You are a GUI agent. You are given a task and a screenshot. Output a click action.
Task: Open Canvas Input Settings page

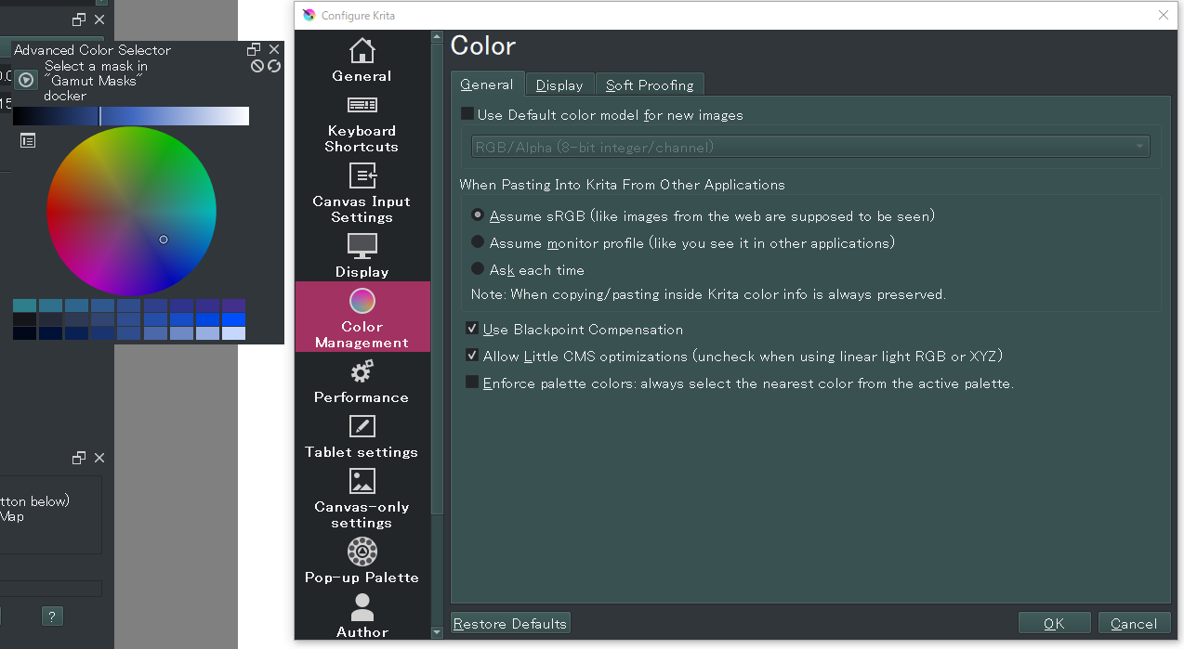pos(362,193)
